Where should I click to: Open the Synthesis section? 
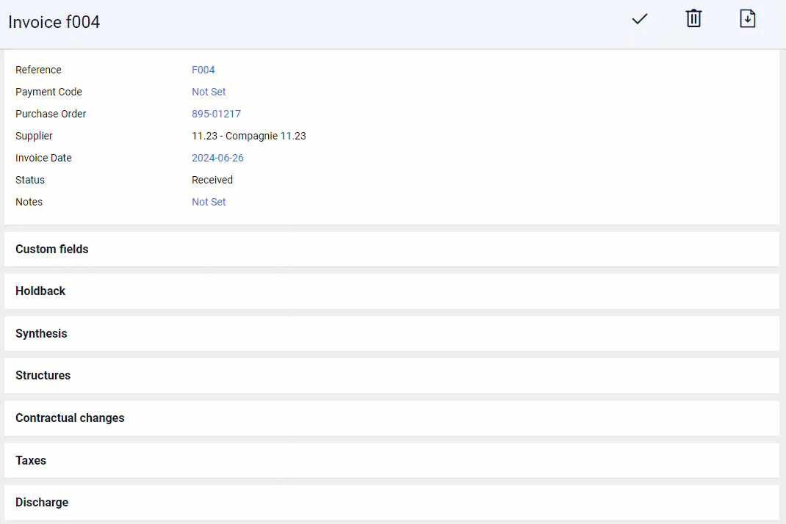(41, 334)
